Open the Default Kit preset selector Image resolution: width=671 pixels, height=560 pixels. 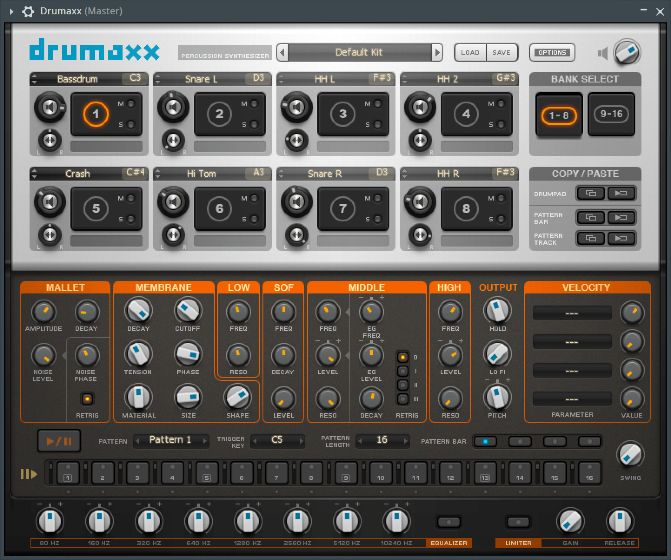tap(359, 53)
